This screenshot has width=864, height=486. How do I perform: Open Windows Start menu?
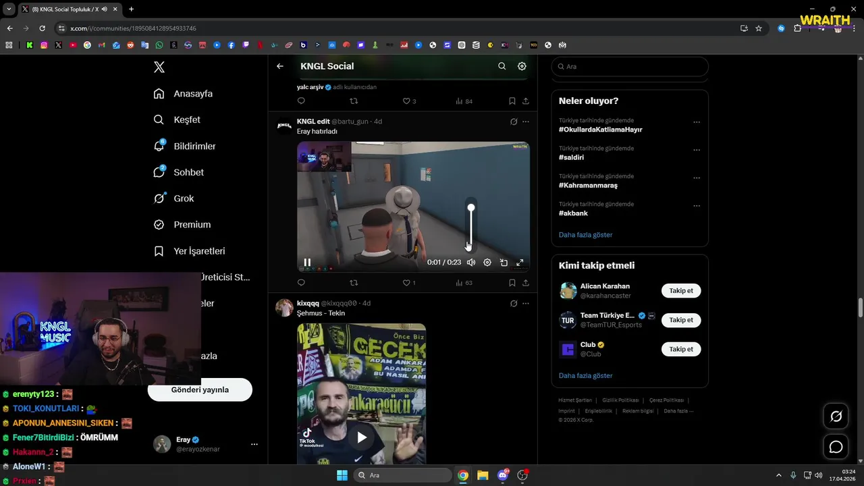point(342,475)
